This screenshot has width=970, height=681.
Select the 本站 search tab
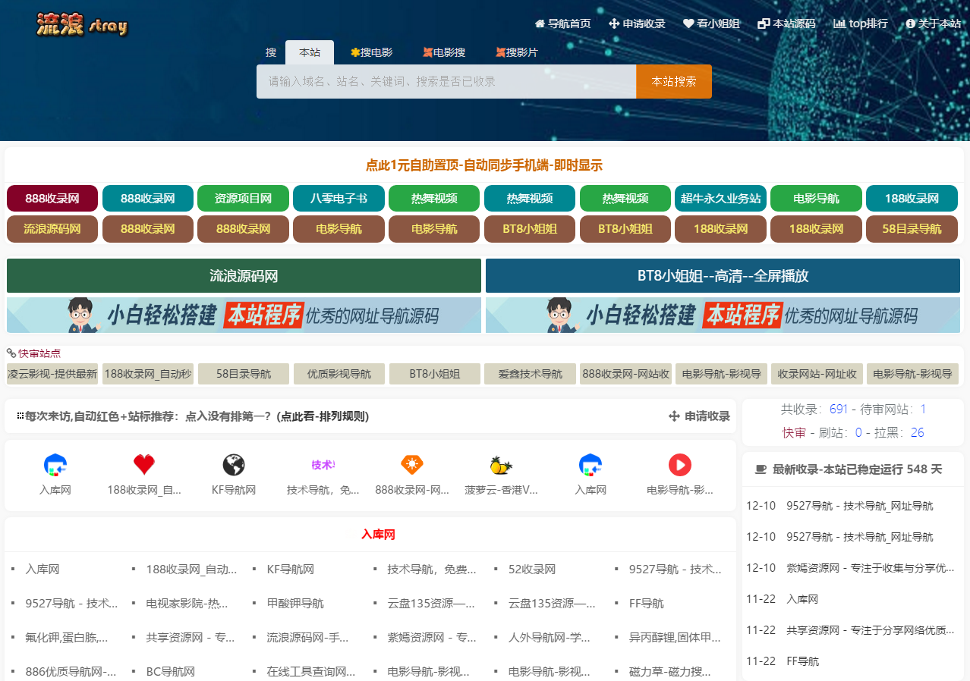click(310, 52)
